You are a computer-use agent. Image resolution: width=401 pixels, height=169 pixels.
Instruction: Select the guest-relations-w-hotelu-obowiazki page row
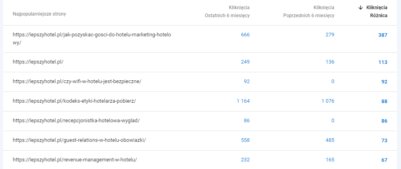(x=79, y=140)
